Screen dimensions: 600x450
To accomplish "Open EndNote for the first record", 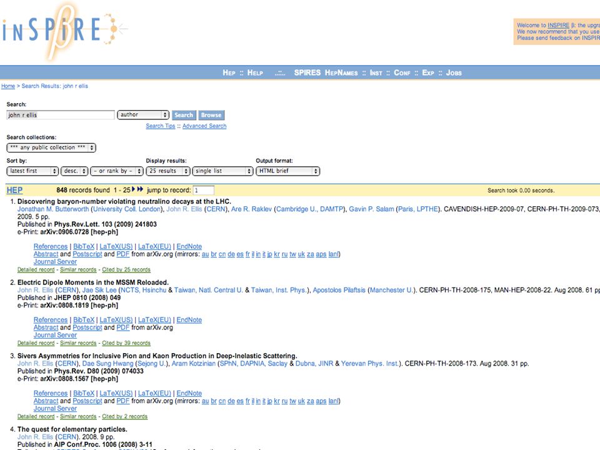I will (189, 246).
